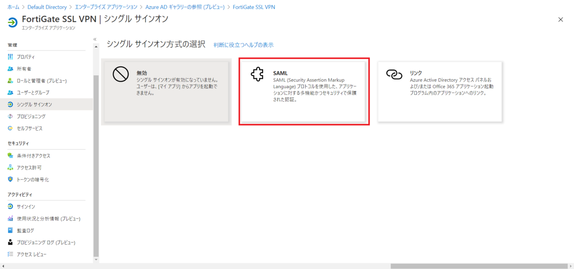Click the プロビジョニング sidebar icon
Image resolution: width=574 pixels, height=269 pixels.
tap(11, 116)
